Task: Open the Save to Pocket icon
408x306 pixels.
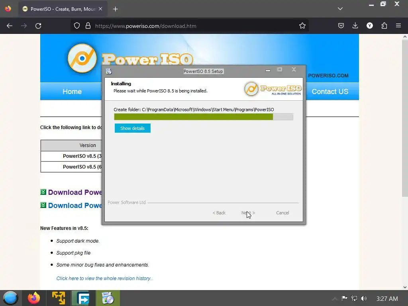Action: pos(341,26)
